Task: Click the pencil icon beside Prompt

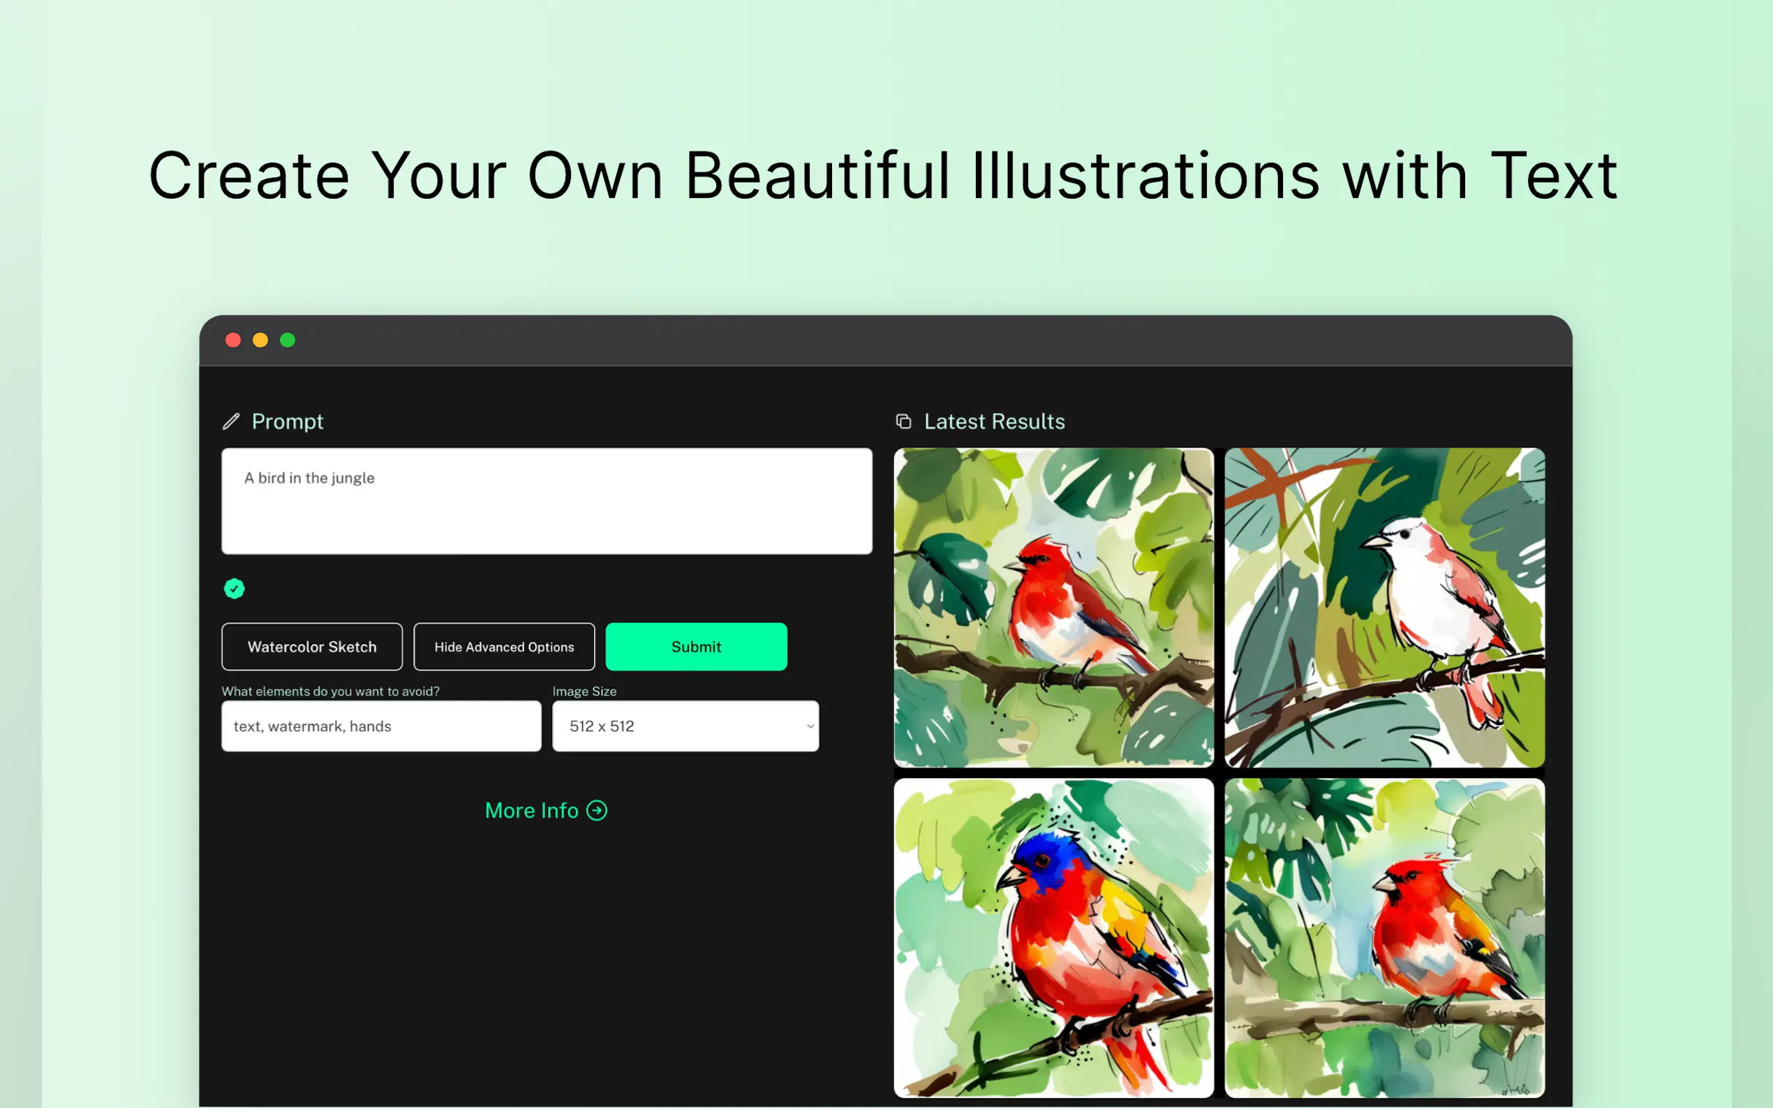Action: 231,421
